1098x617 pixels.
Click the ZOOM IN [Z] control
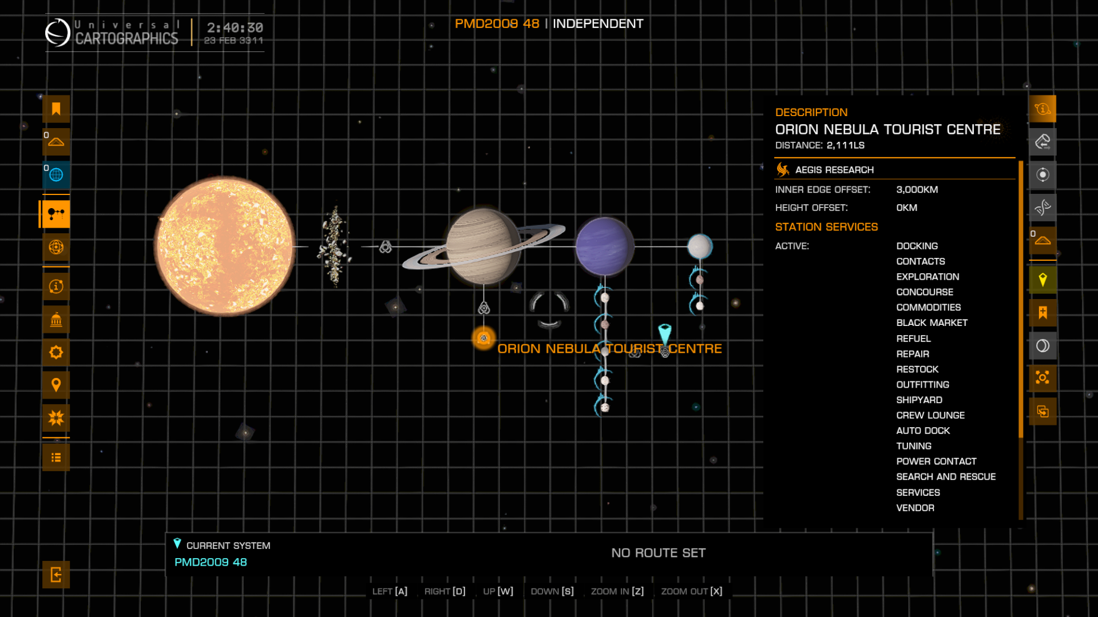(x=617, y=591)
